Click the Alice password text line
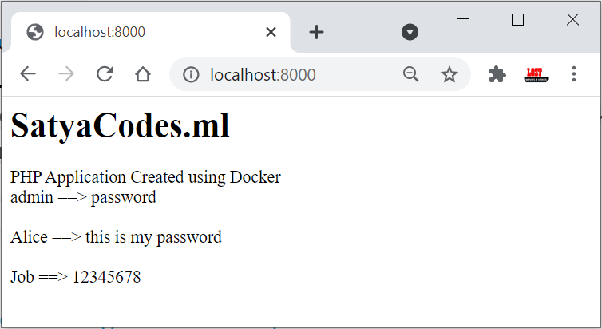 pyautogui.click(x=116, y=237)
